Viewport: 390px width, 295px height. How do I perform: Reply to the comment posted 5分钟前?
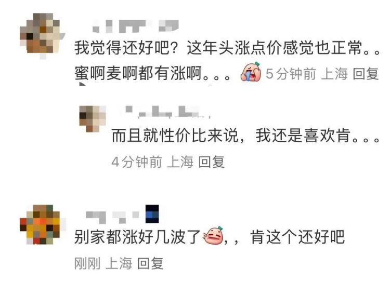tap(366, 74)
